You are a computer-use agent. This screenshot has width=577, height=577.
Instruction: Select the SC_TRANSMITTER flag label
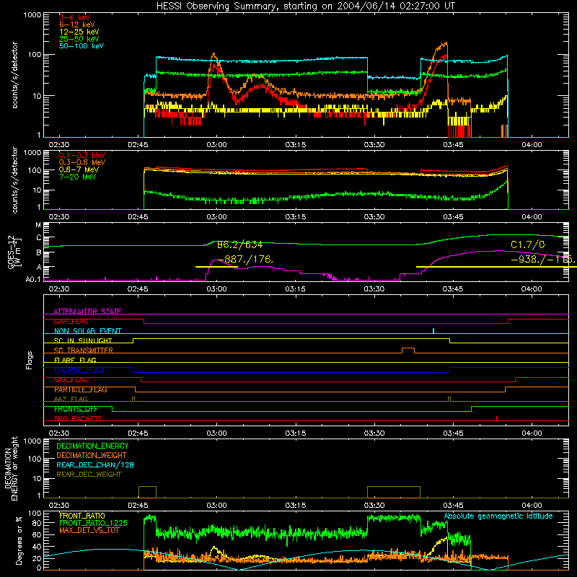[83, 351]
